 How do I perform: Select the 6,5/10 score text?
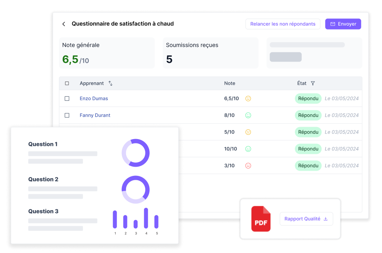tap(232, 99)
